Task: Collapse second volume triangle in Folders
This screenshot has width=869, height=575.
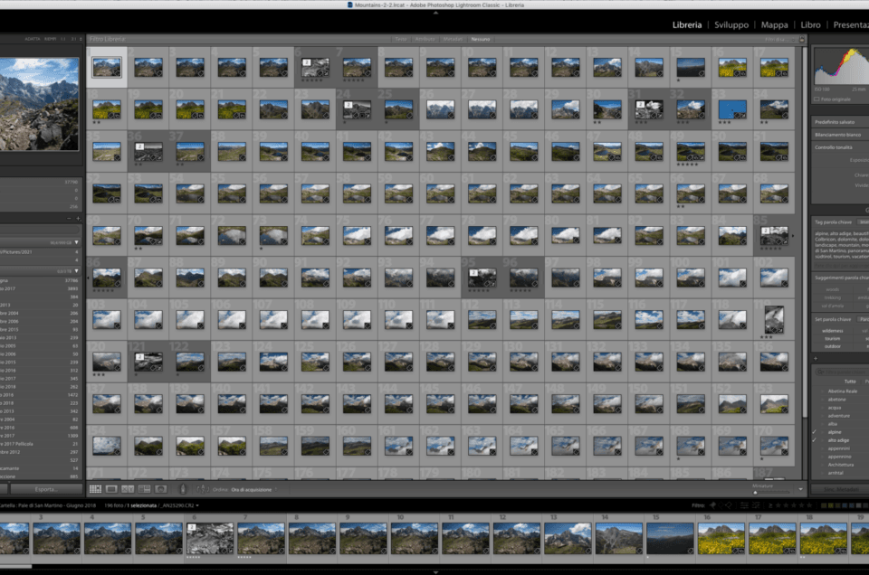Action: click(x=76, y=271)
